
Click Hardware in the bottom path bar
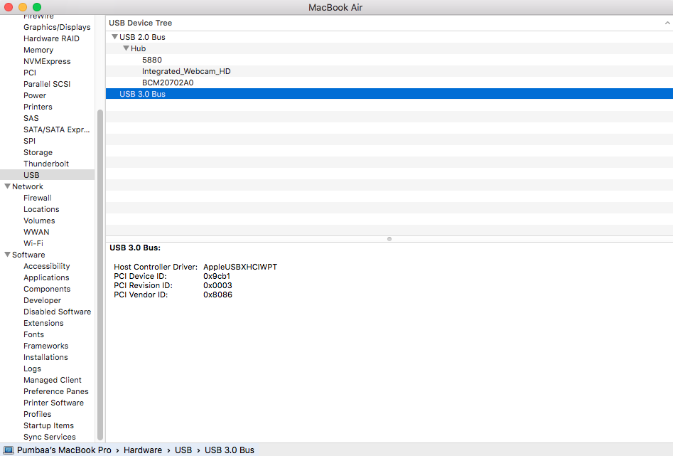click(x=143, y=450)
